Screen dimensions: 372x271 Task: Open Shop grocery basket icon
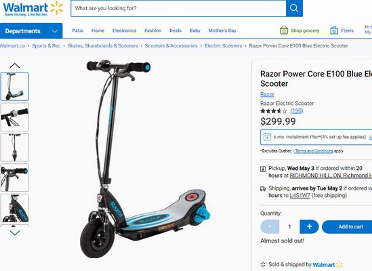[284, 30]
